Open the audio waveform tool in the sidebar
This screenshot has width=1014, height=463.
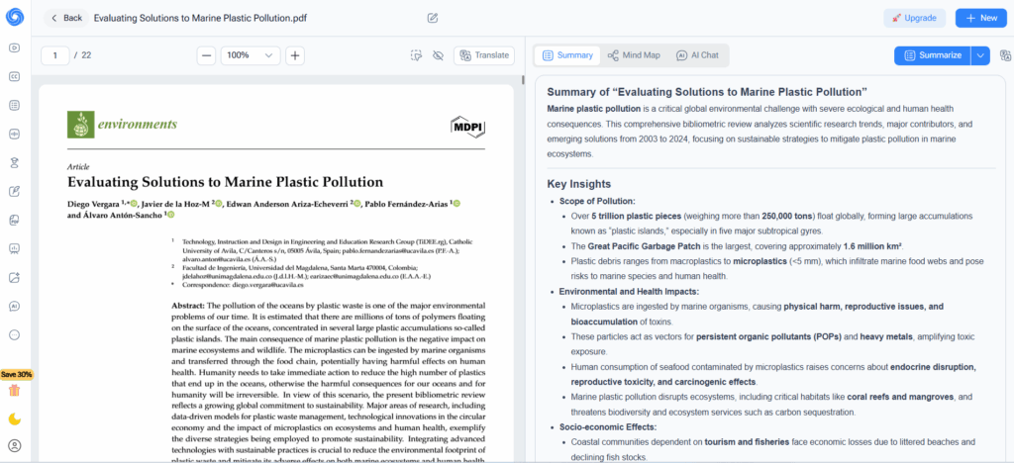coord(14,135)
